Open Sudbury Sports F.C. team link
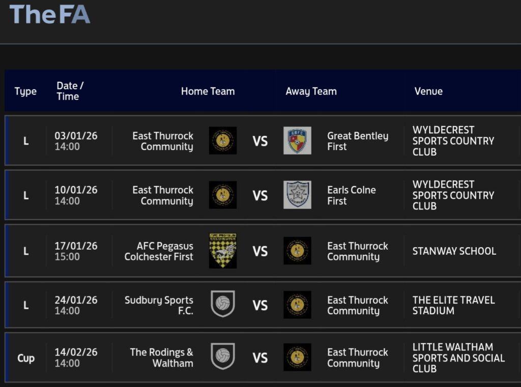The image size is (521, 387). coord(159,305)
